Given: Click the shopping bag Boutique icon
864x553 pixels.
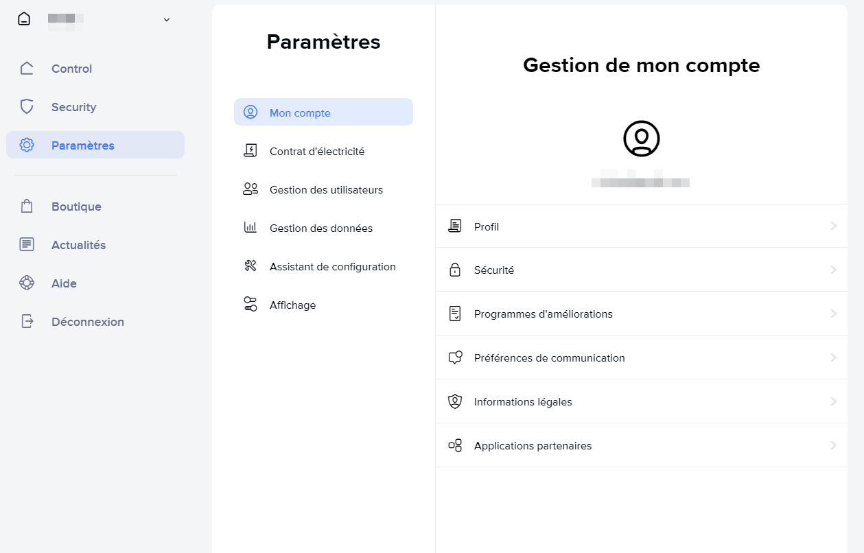Looking at the screenshot, I should pos(27,207).
